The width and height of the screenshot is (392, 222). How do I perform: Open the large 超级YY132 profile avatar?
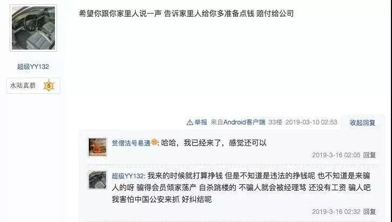33,28
